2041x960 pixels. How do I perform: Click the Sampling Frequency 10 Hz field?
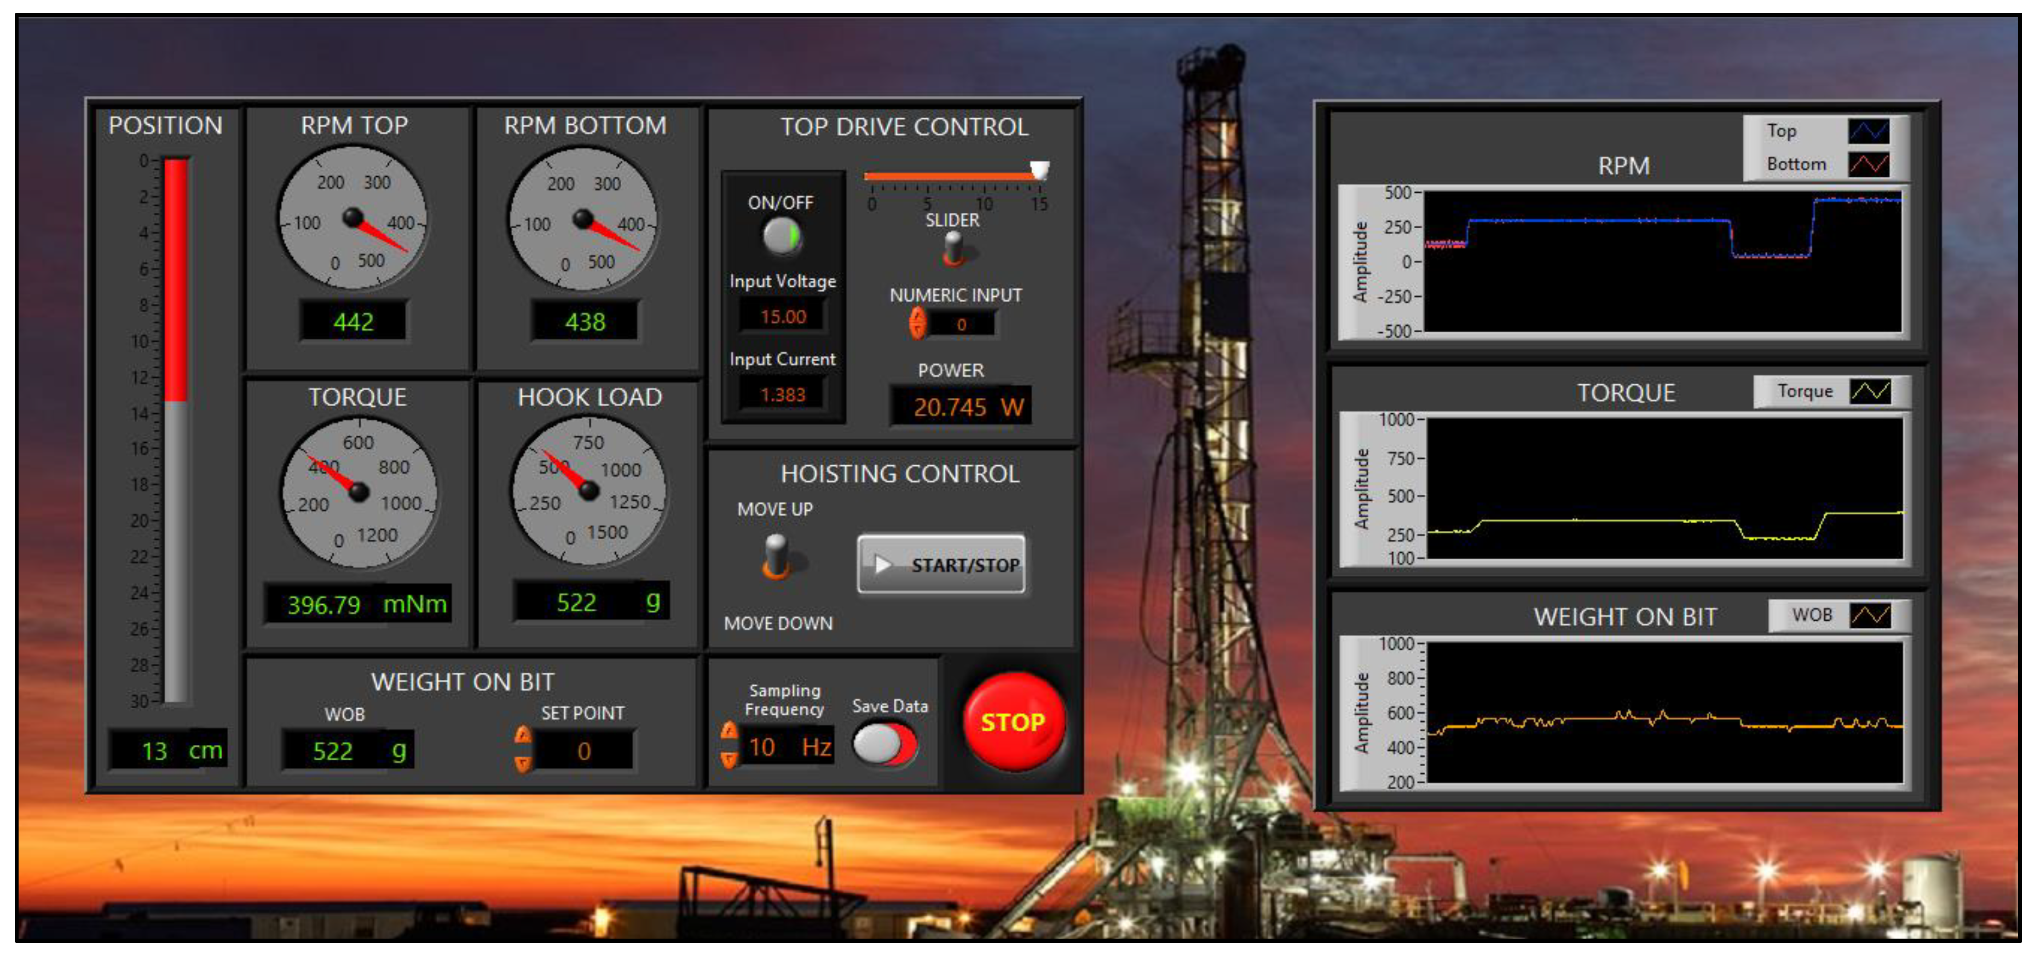pos(787,746)
